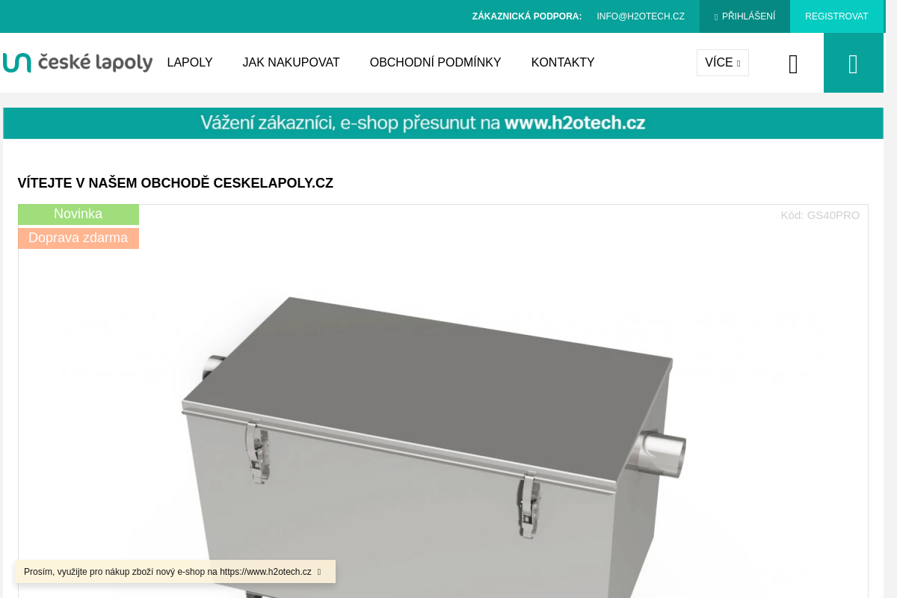This screenshot has height=598, width=897.
Task: Click the České lapoly logo
Action: (x=77, y=63)
